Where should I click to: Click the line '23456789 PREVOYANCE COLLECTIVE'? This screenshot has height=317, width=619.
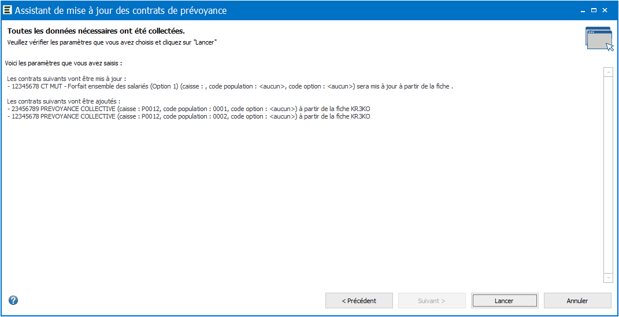188,109
